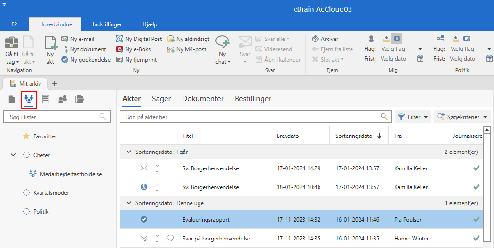
Task: Open the highlighted org unit lists icon
Action: pos(30,99)
